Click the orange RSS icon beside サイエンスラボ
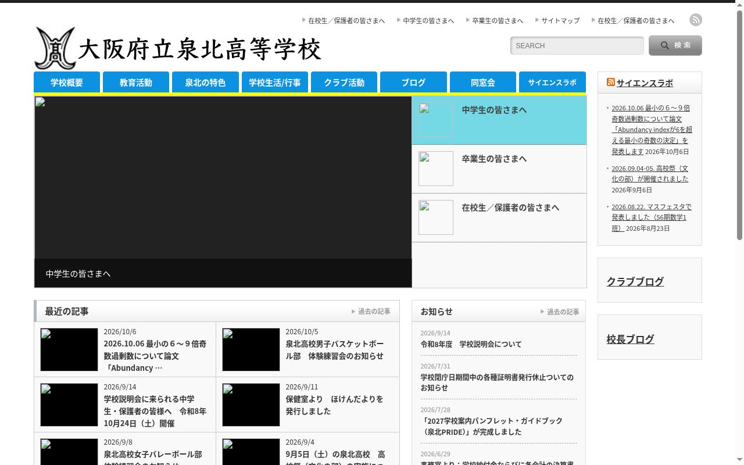744x465 pixels. pyautogui.click(x=611, y=82)
